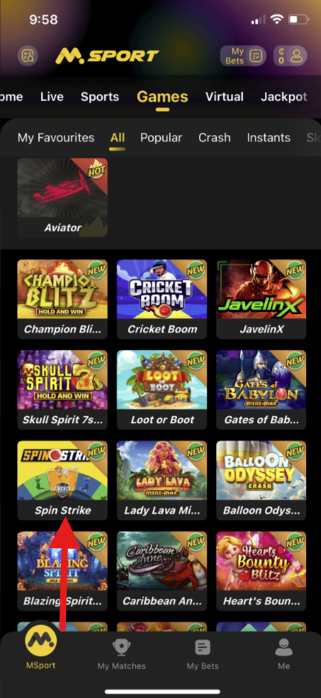Select the My Favourites filter

pyautogui.click(x=56, y=138)
